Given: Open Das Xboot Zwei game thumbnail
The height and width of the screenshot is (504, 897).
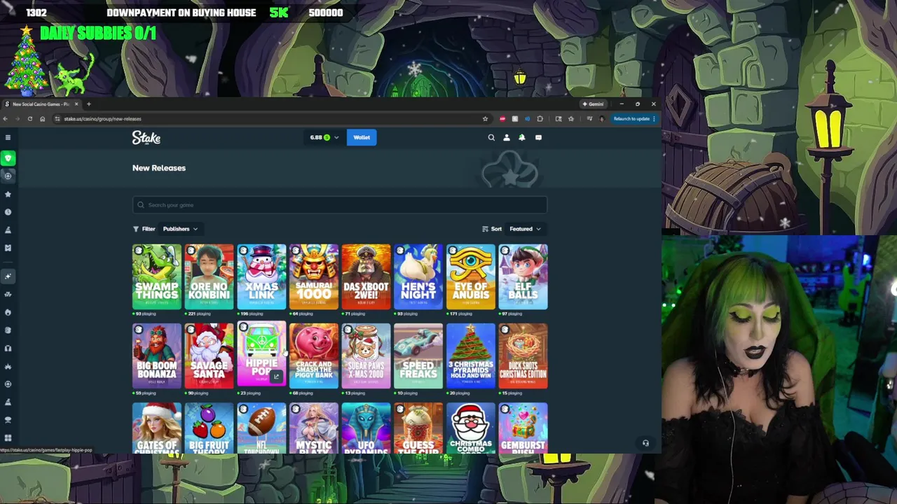Looking at the screenshot, I should pos(366,276).
